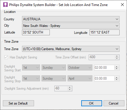Expand the Time Zone dropdown (UTC+10:00)
Image resolution: width=127 pixels, height=110 pixels.
pyautogui.click(x=71, y=49)
